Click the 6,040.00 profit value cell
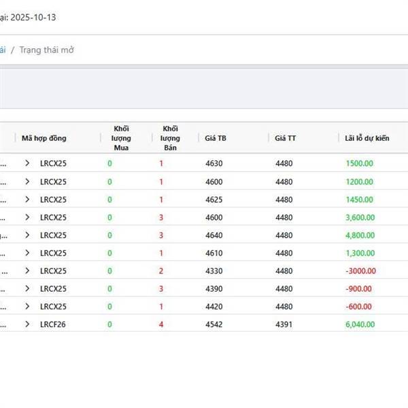 coord(360,324)
